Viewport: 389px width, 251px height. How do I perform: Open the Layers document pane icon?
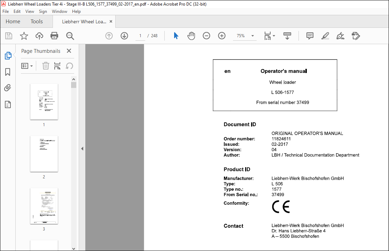click(x=8, y=104)
